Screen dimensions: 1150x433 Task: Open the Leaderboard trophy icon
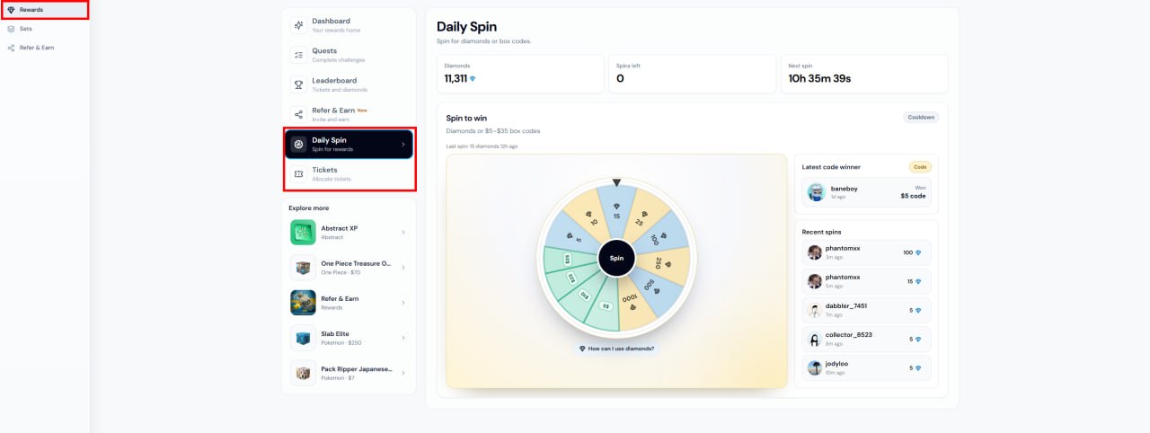click(298, 84)
